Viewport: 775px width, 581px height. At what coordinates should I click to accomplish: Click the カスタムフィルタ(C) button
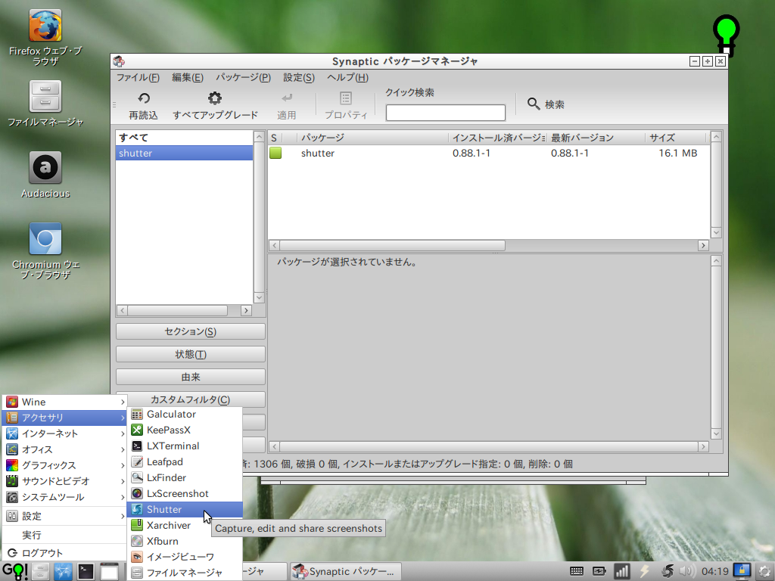click(x=190, y=399)
